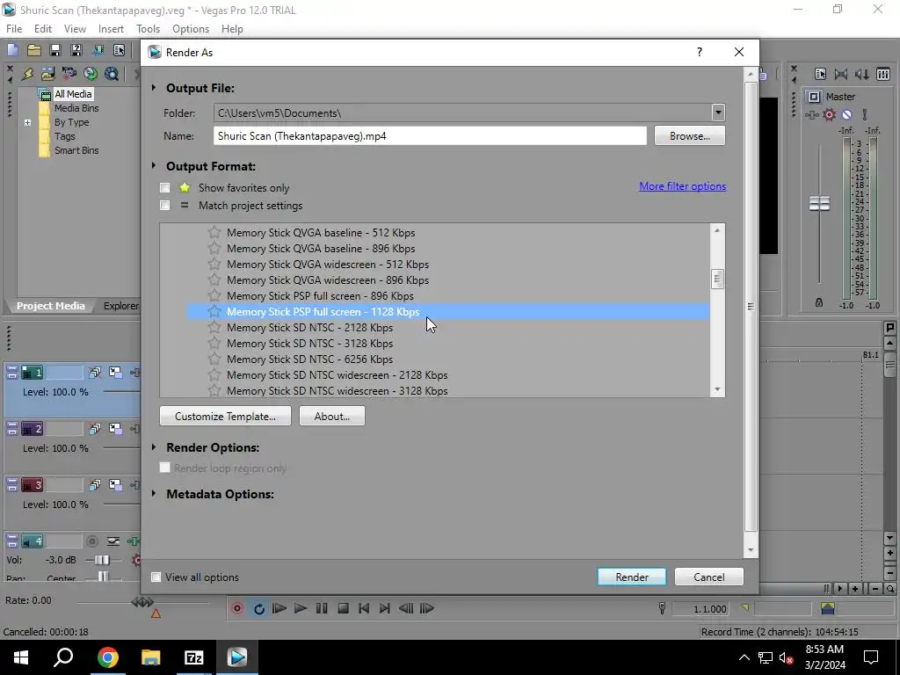Click the Render button
Viewport: 900px width, 675px height.
click(x=631, y=577)
